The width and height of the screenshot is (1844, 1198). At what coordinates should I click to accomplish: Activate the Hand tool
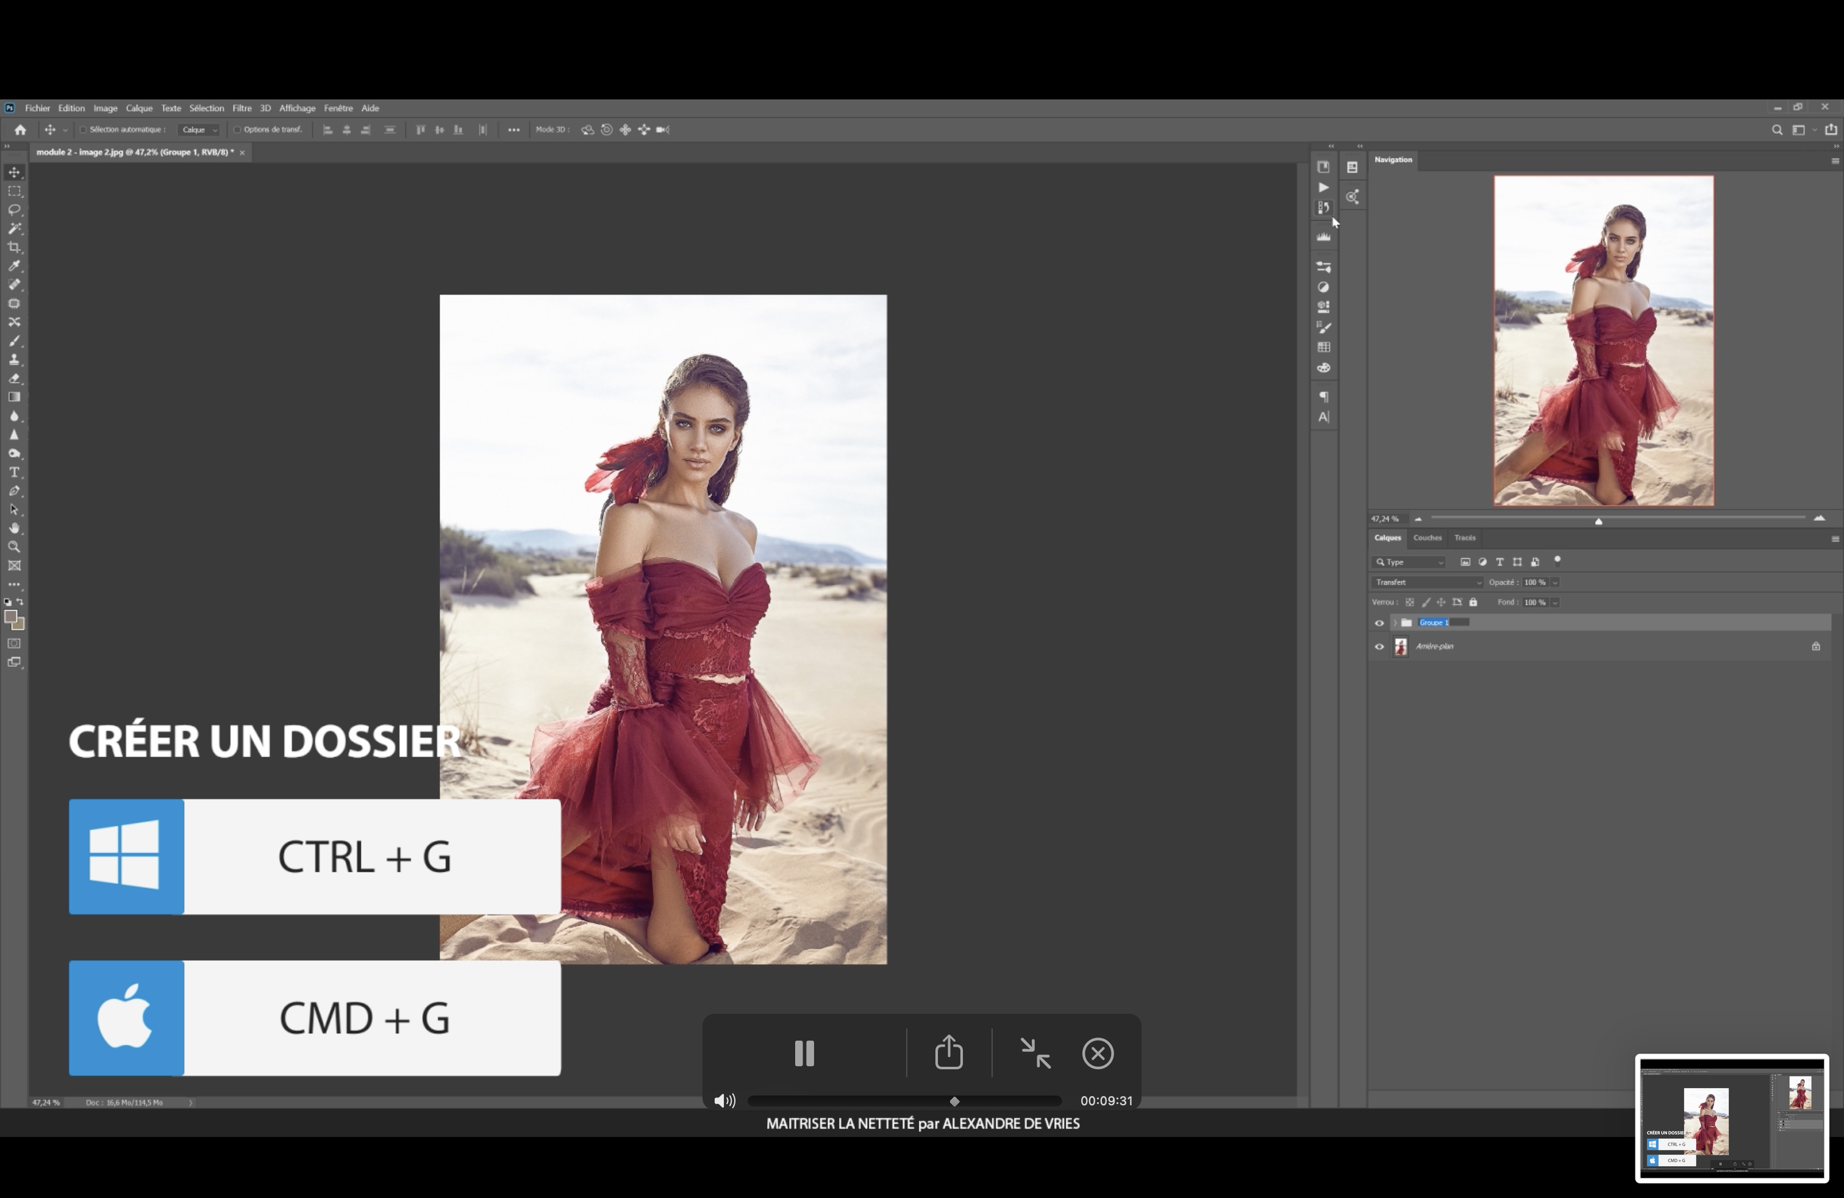(x=14, y=528)
